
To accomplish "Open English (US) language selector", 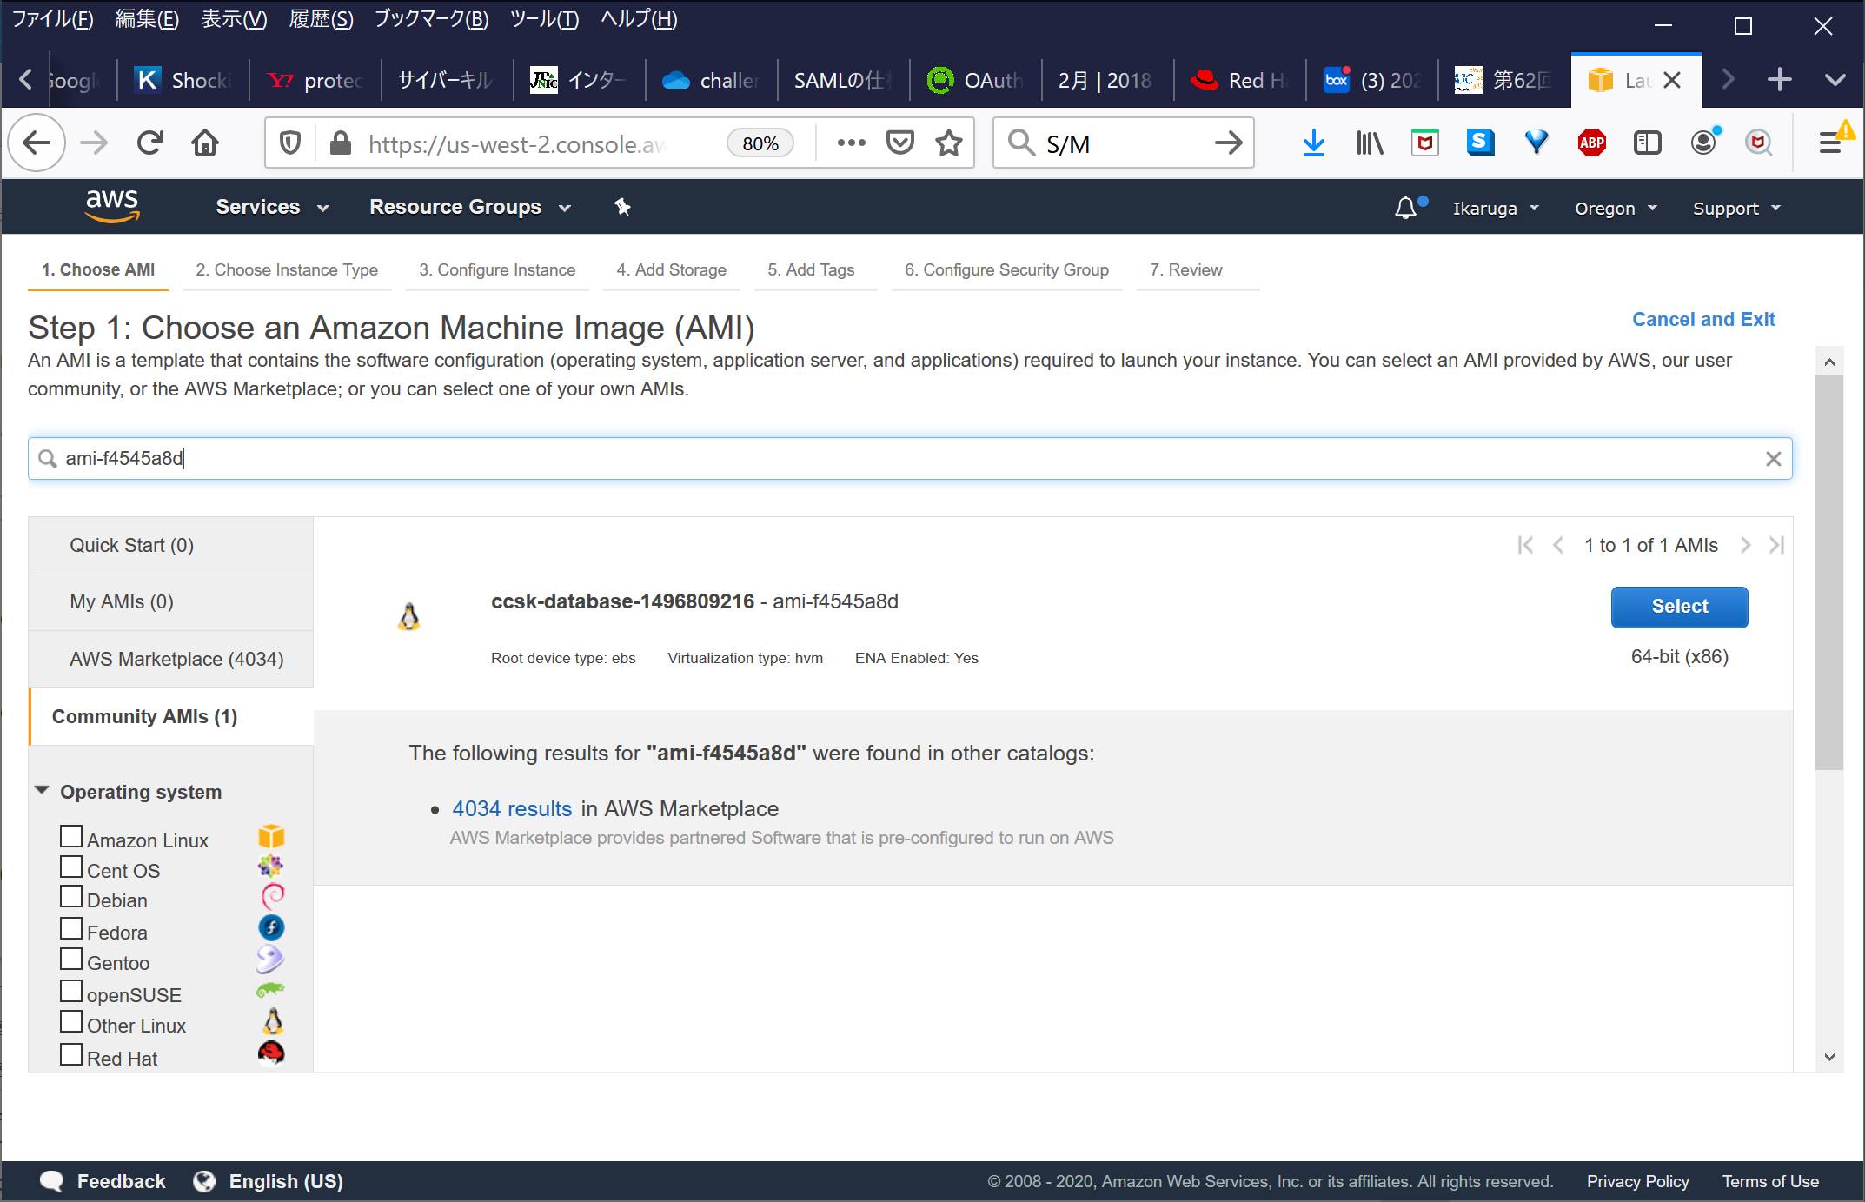I will tap(269, 1181).
